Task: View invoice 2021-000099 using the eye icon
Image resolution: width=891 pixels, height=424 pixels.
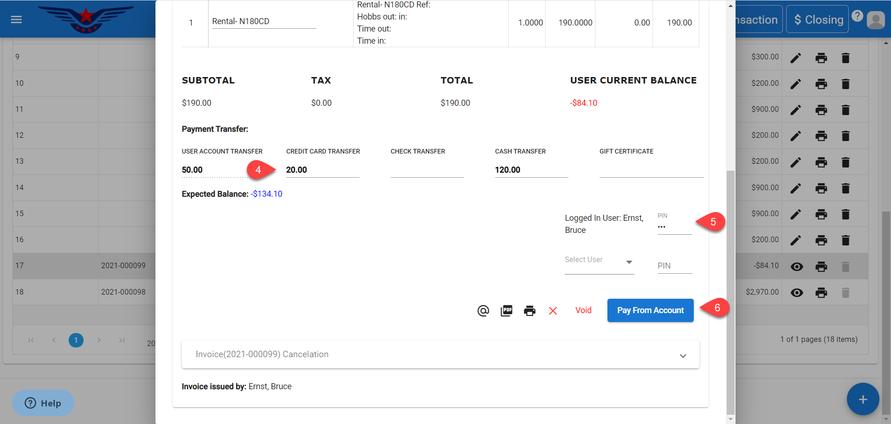Action: [x=797, y=267]
